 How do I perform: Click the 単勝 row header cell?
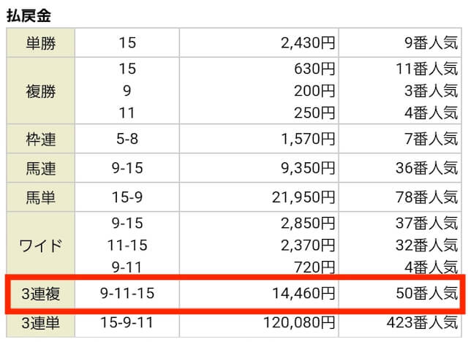(41, 42)
